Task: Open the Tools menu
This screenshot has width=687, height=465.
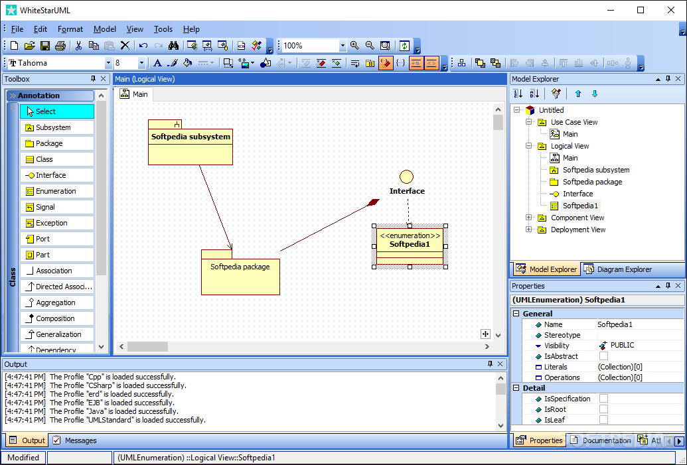Action: coord(163,29)
